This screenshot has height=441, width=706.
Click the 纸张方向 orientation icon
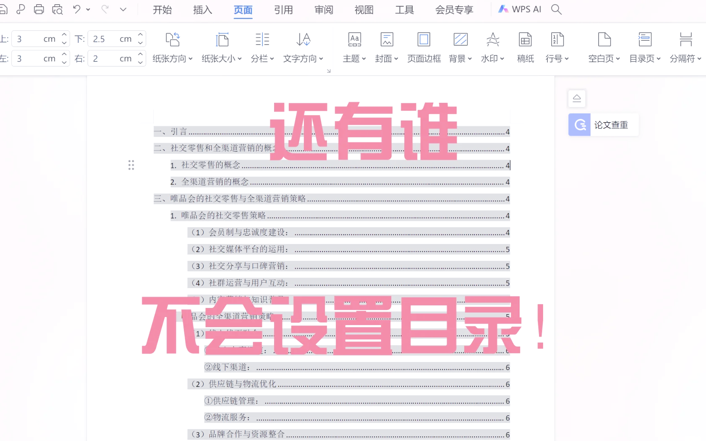click(173, 39)
